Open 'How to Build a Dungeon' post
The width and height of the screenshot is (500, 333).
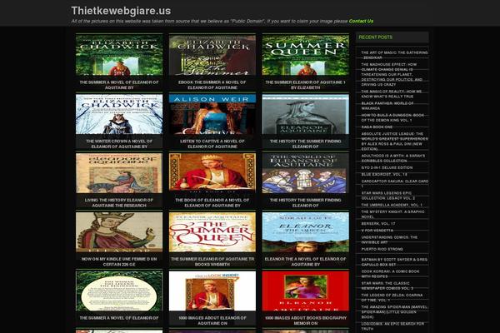tap(392, 117)
